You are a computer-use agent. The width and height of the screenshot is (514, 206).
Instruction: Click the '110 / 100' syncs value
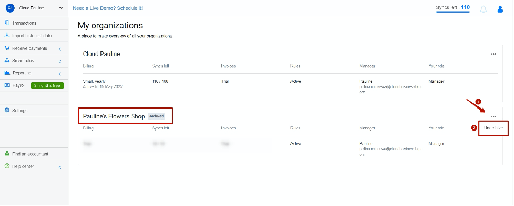click(x=160, y=81)
